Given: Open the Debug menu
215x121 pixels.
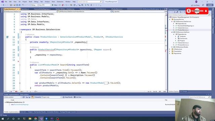Looking at the screenshot, I should pyautogui.click(x=36, y=2).
